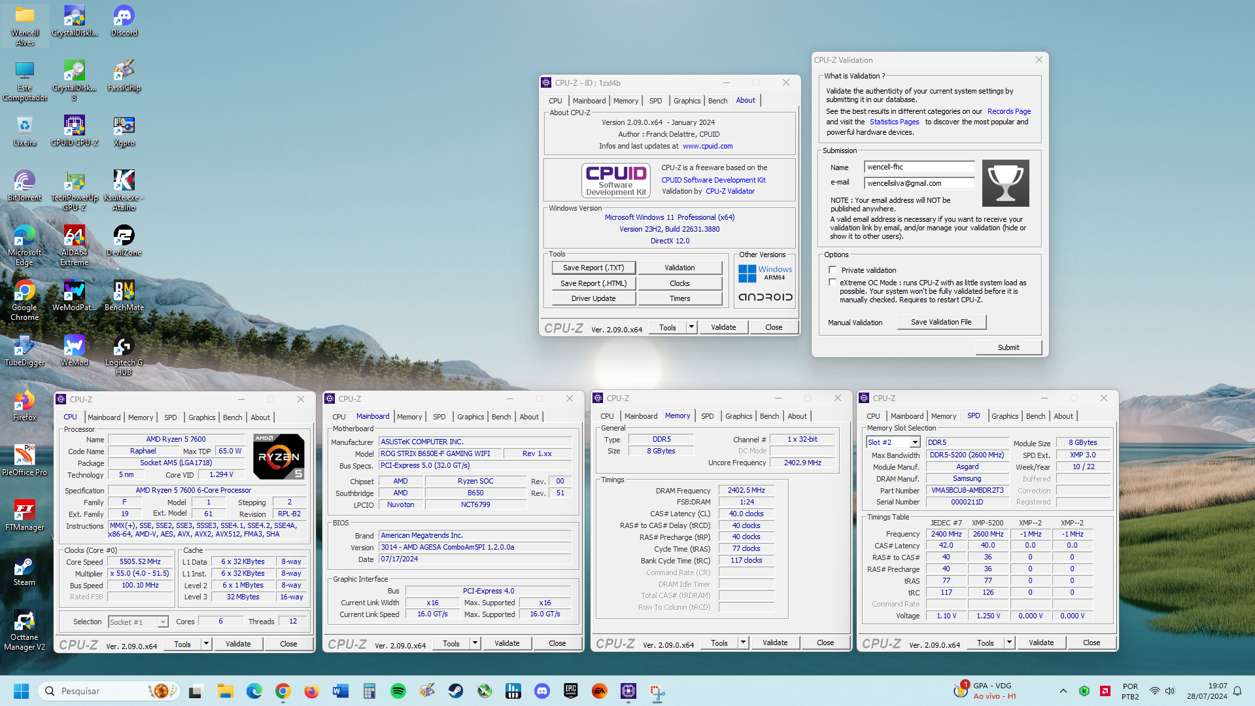Open the AIDA64 Extreme desktop icon
1255x706 pixels.
point(75,245)
